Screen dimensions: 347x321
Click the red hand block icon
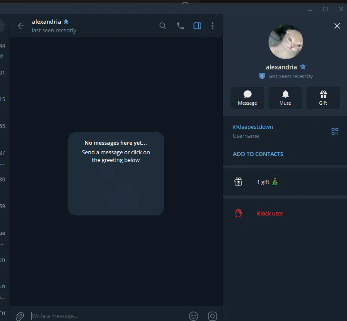coord(238,213)
